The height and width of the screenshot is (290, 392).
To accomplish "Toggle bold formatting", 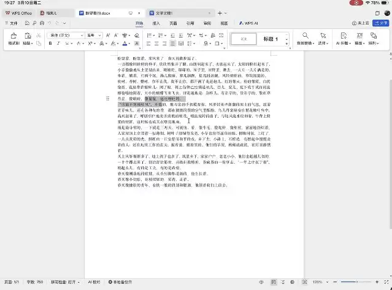I will (x=50, y=44).
